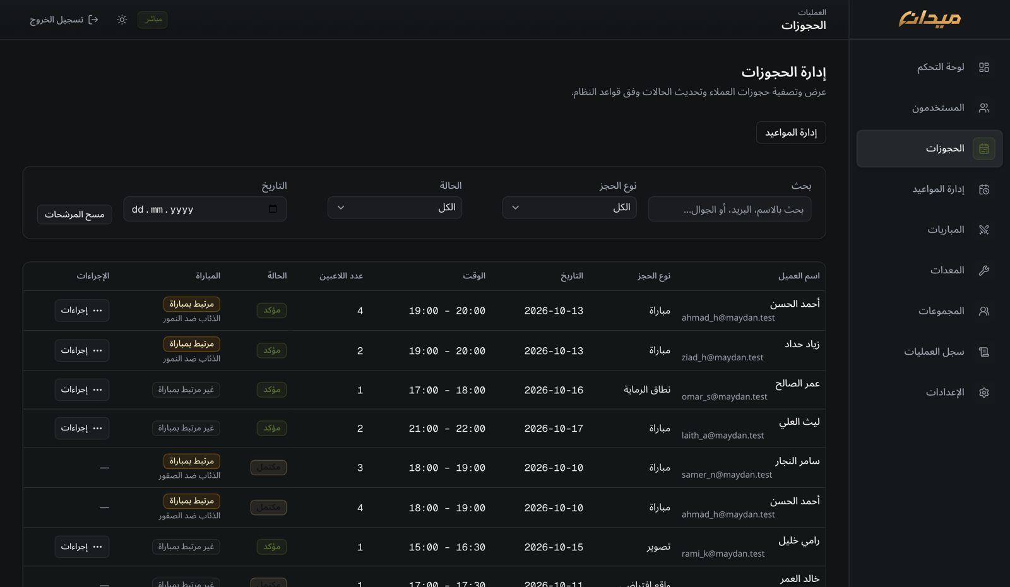Click date 2026-10-15 in رامي خليل row

click(554, 547)
